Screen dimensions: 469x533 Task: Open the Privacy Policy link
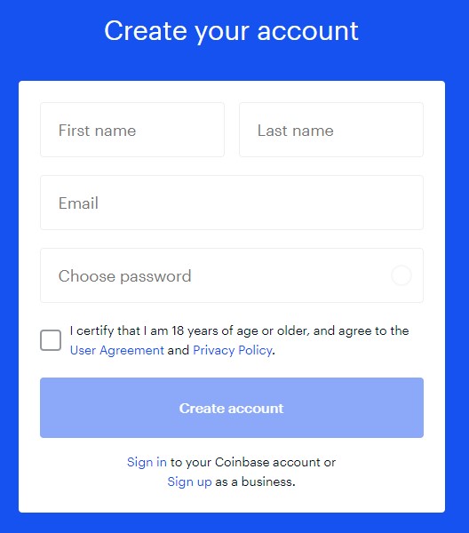(233, 350)
